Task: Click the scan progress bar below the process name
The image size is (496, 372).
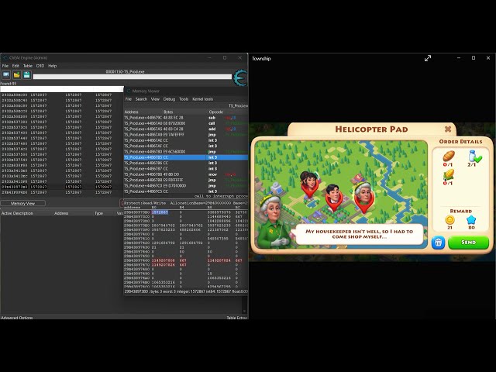Action: click(x=133, y=77)
